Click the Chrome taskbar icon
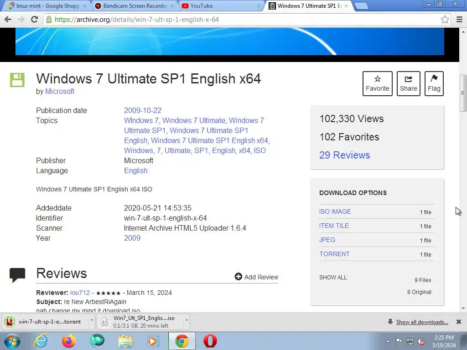 [x=182, y=341]
